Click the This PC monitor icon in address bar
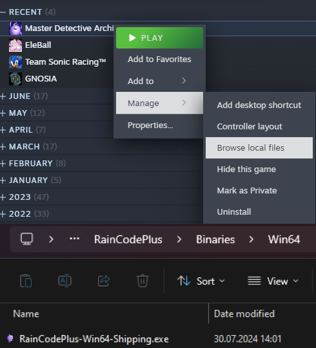 [27, 239]
